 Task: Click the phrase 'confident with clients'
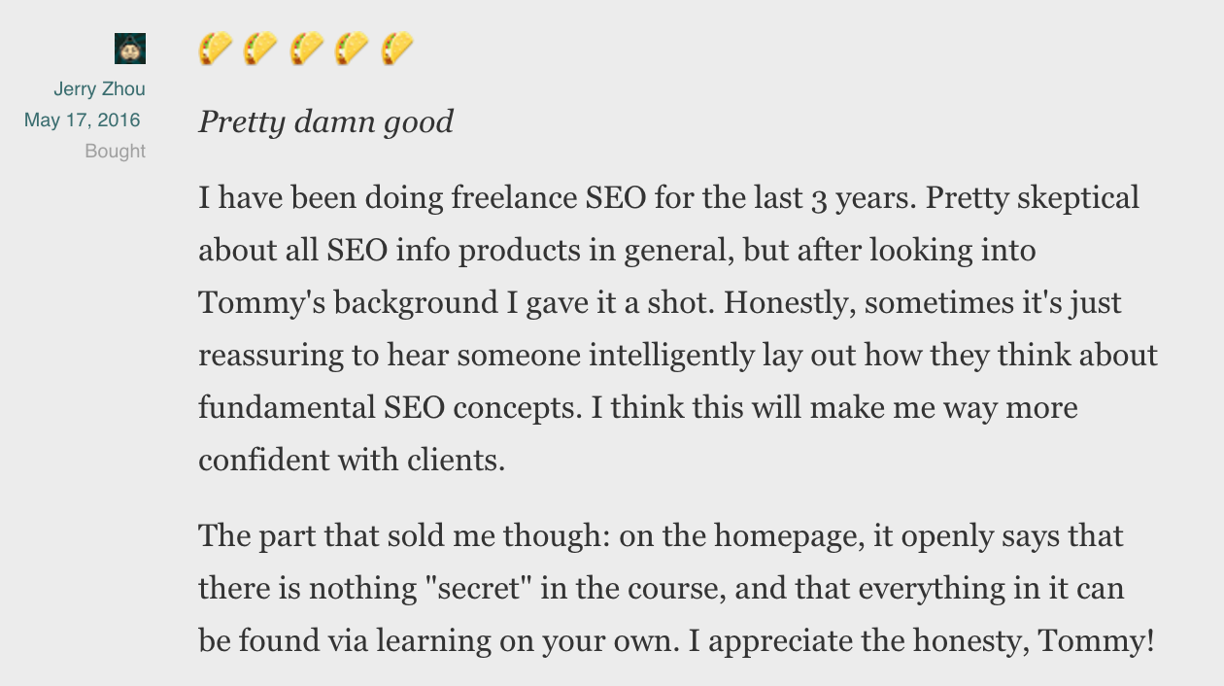tap(351, 461)
